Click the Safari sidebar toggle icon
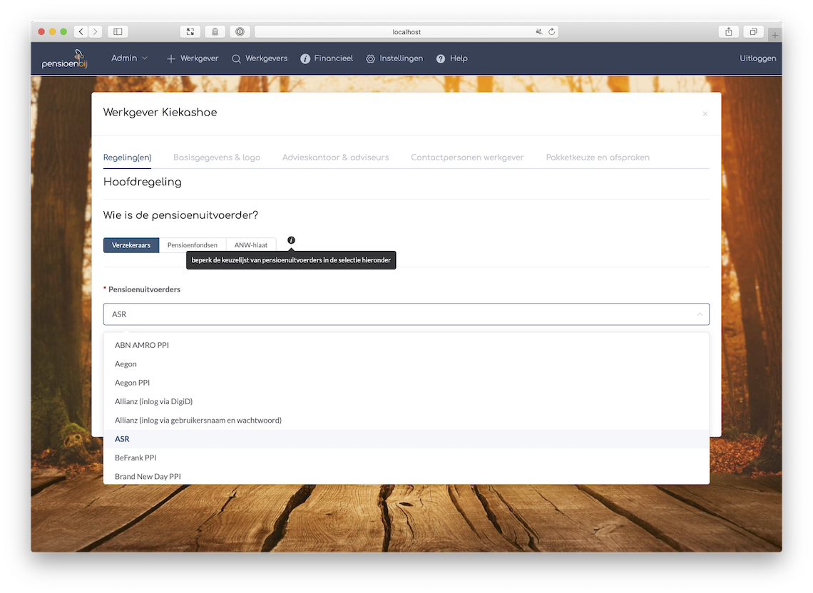Image resolution: width=813 pixels, height=593 pixels. coord(118,31)
